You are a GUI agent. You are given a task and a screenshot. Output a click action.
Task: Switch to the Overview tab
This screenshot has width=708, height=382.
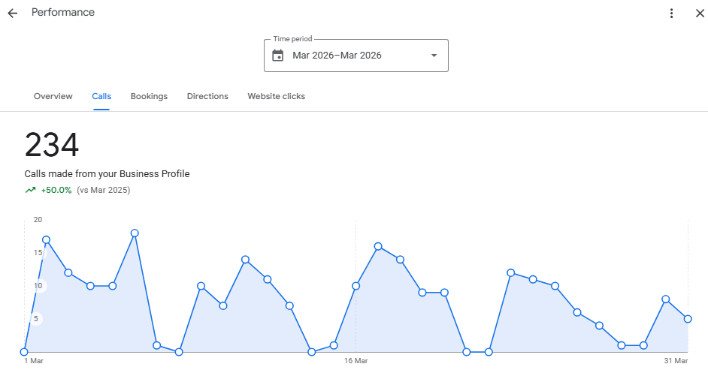click(53, 96)
